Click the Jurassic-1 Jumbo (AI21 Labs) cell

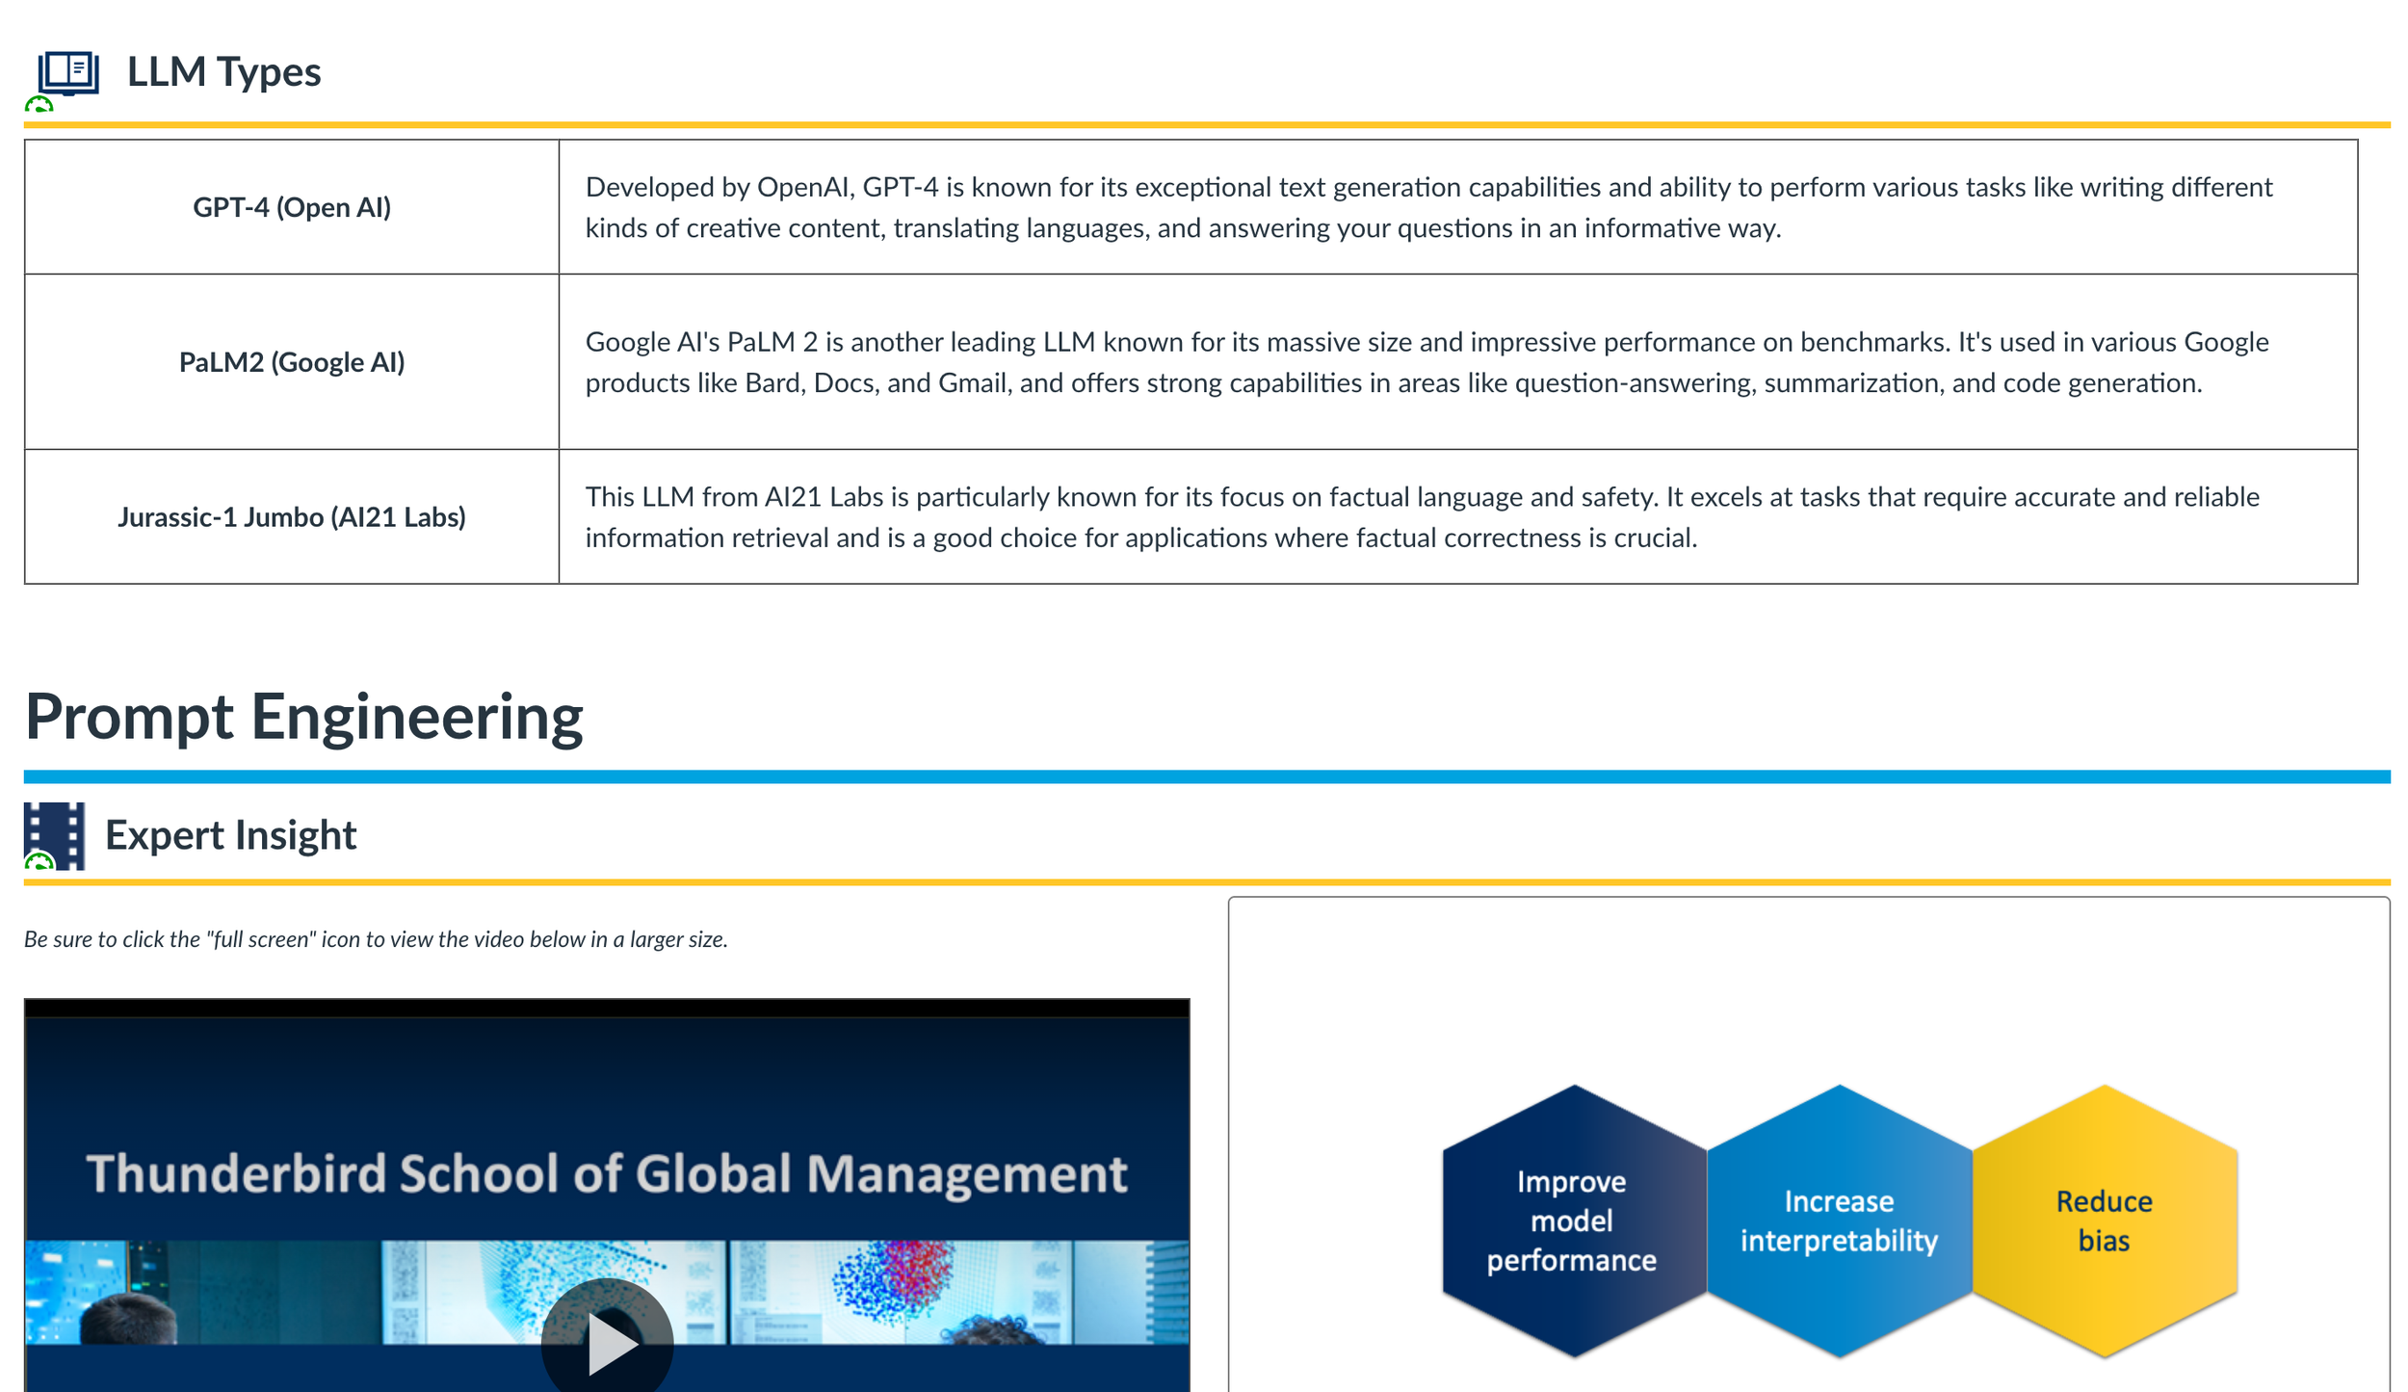pyautogui.click(x=292, y=517)
